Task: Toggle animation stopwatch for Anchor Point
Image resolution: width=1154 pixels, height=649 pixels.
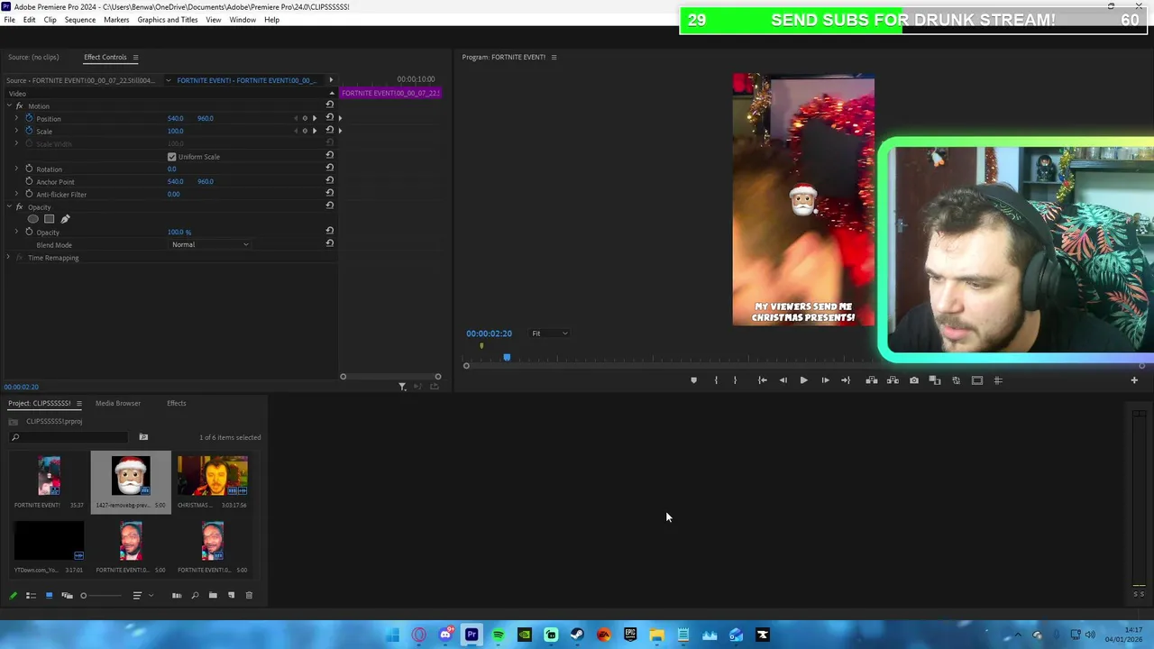Action: point(29,181)
